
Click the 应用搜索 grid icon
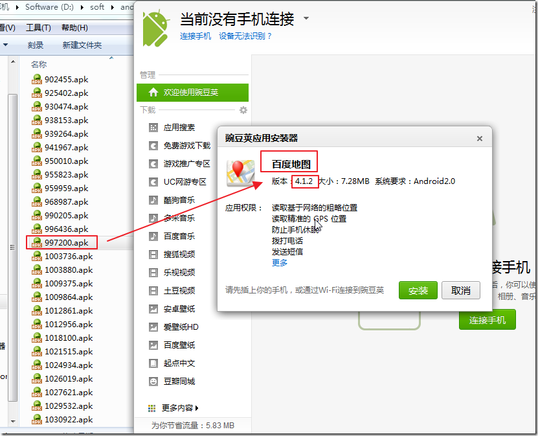tap(153, 128)
